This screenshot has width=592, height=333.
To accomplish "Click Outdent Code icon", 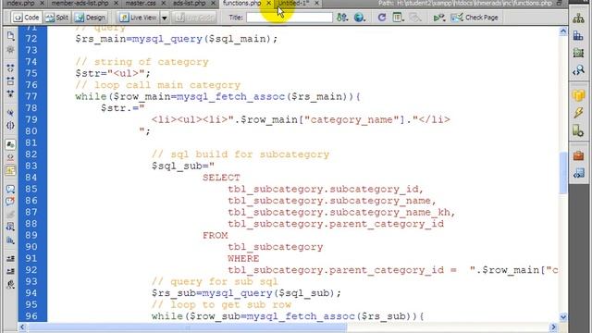I will click(x=10, y=271).
